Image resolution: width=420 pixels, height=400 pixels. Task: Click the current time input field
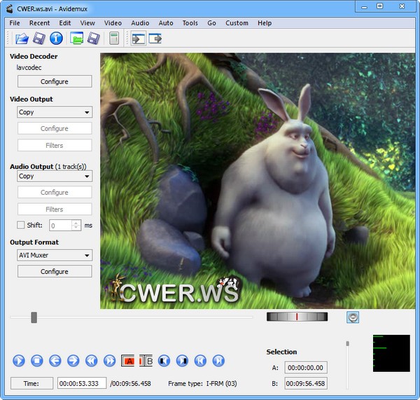point(82,383)
